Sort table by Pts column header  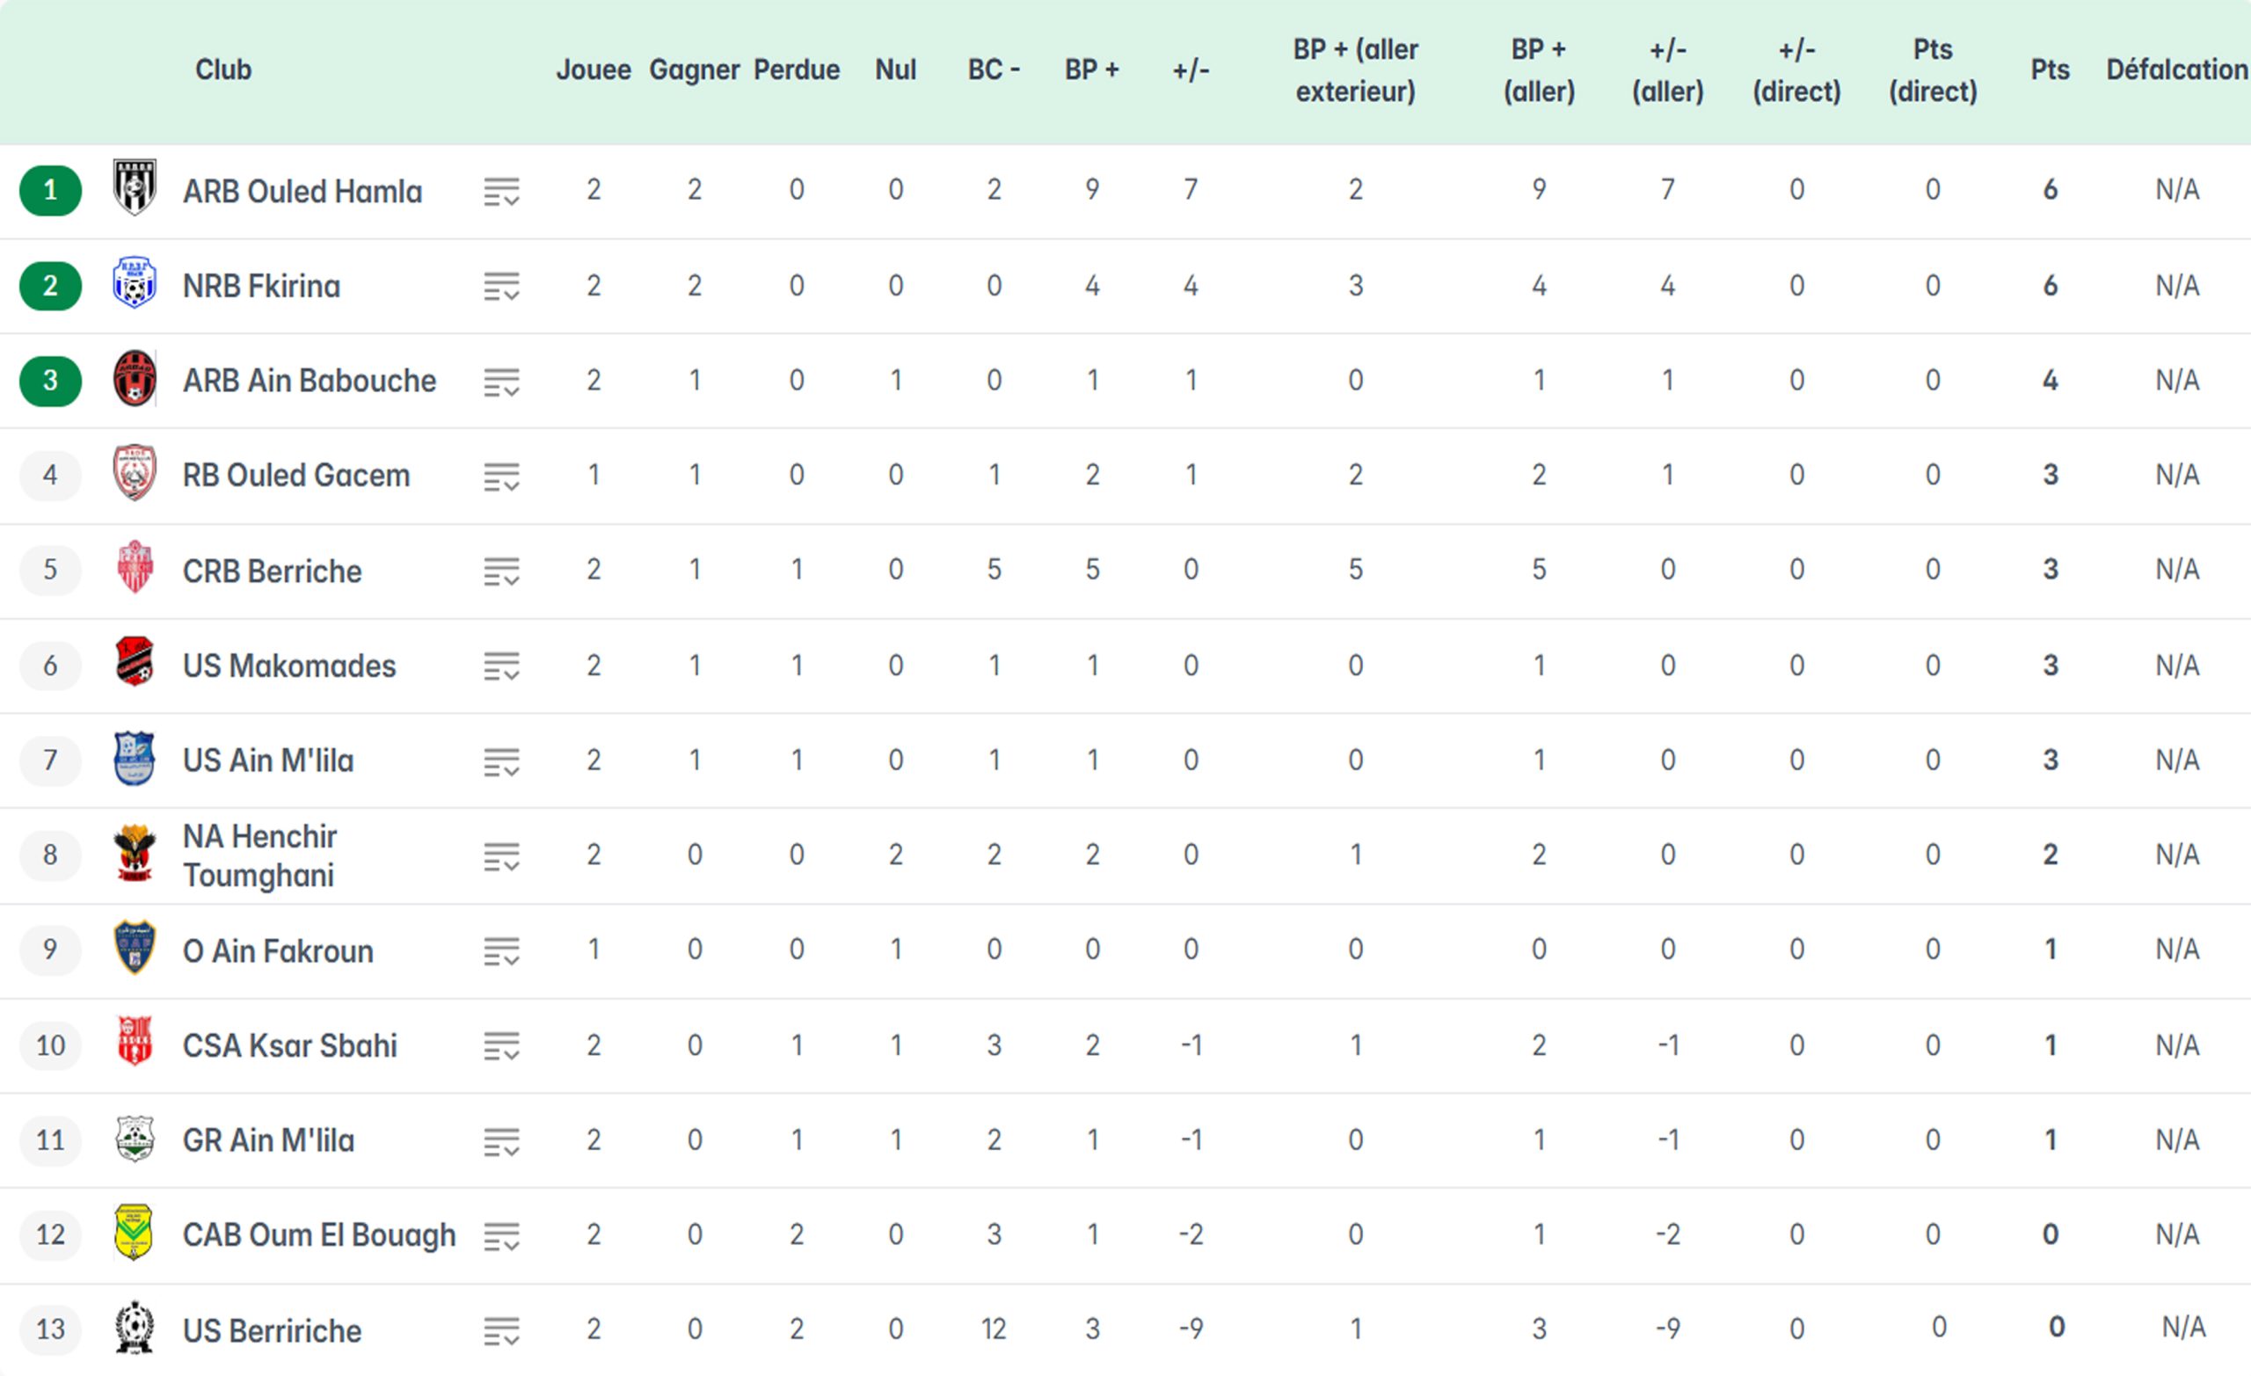tap(2049, 69)
